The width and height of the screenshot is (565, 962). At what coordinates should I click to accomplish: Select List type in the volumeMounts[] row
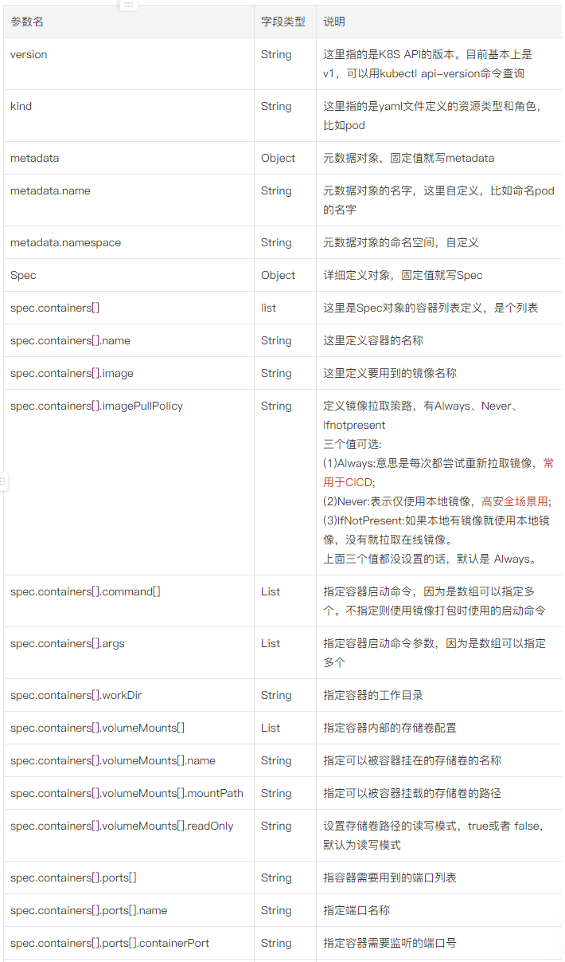point(271,728)
